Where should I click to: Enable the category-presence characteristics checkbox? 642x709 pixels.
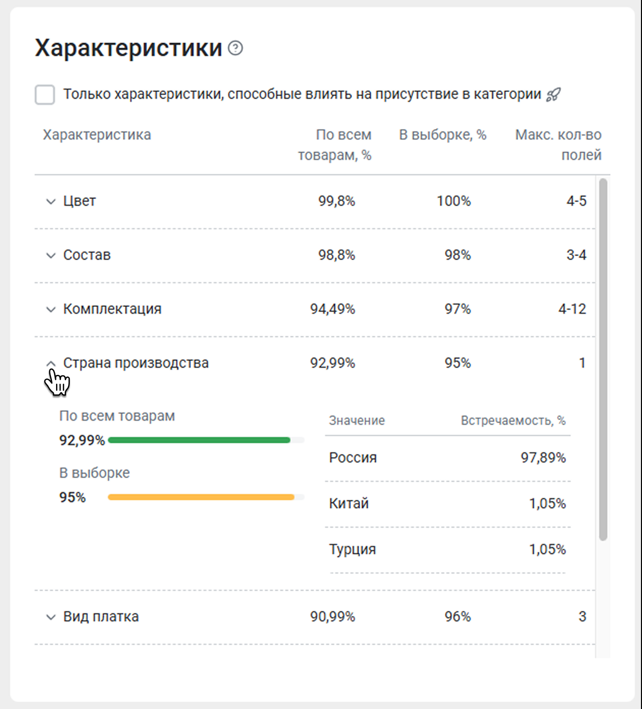click(45, 95)
